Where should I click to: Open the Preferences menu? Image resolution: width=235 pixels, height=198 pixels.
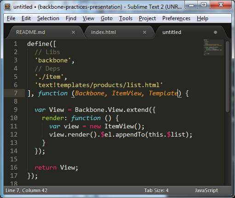pyautogui.click(x=176, y=18)
